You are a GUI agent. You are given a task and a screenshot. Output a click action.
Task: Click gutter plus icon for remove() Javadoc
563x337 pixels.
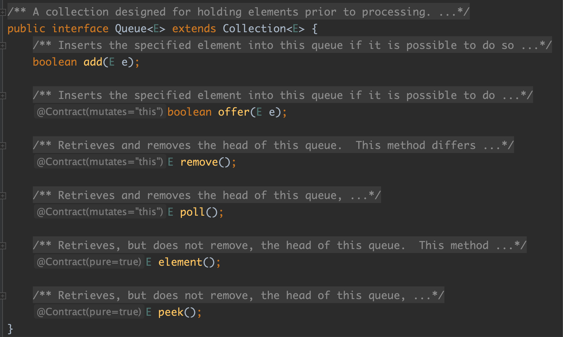point(3,146)
